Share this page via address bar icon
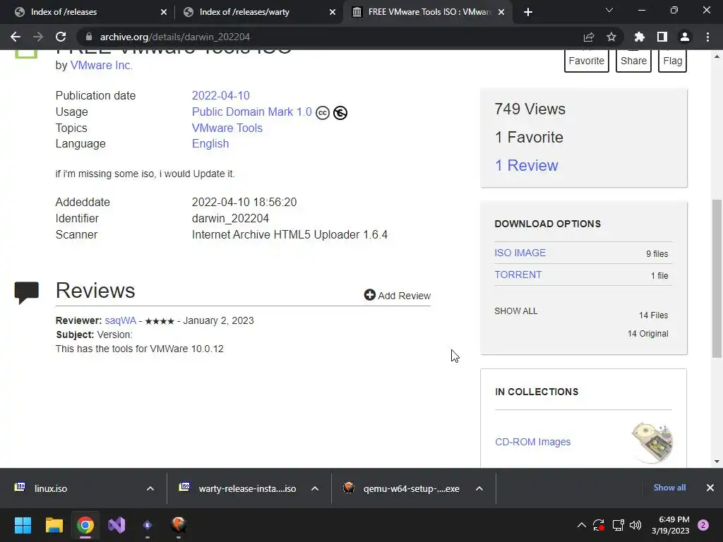 point(589,37)
